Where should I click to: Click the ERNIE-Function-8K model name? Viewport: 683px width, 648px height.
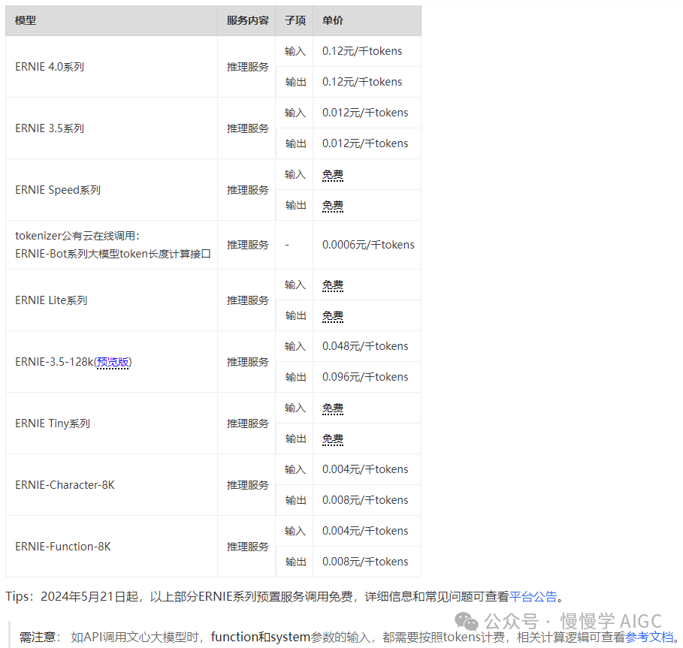pos(63,546)
